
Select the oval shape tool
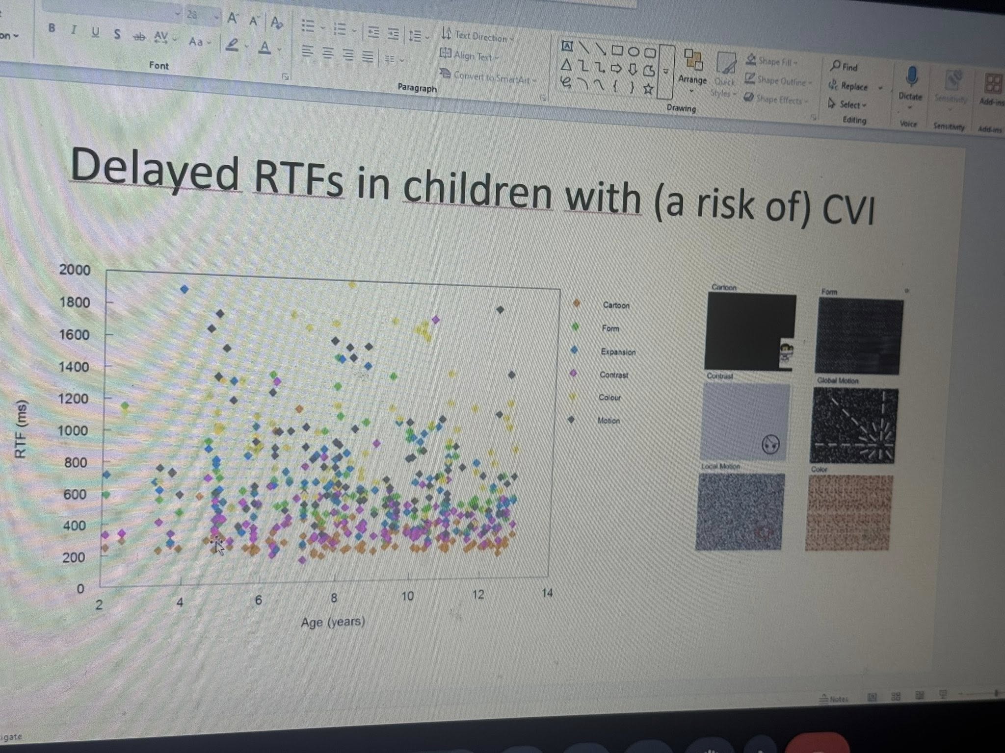pyautogui.click(x=634, y=51)
